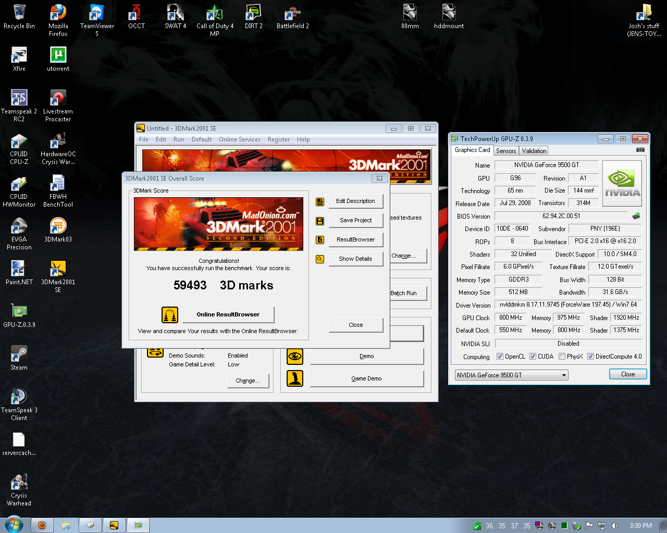Click the Driver Version field in GPU-Z
667x533 pixels.
568,304
